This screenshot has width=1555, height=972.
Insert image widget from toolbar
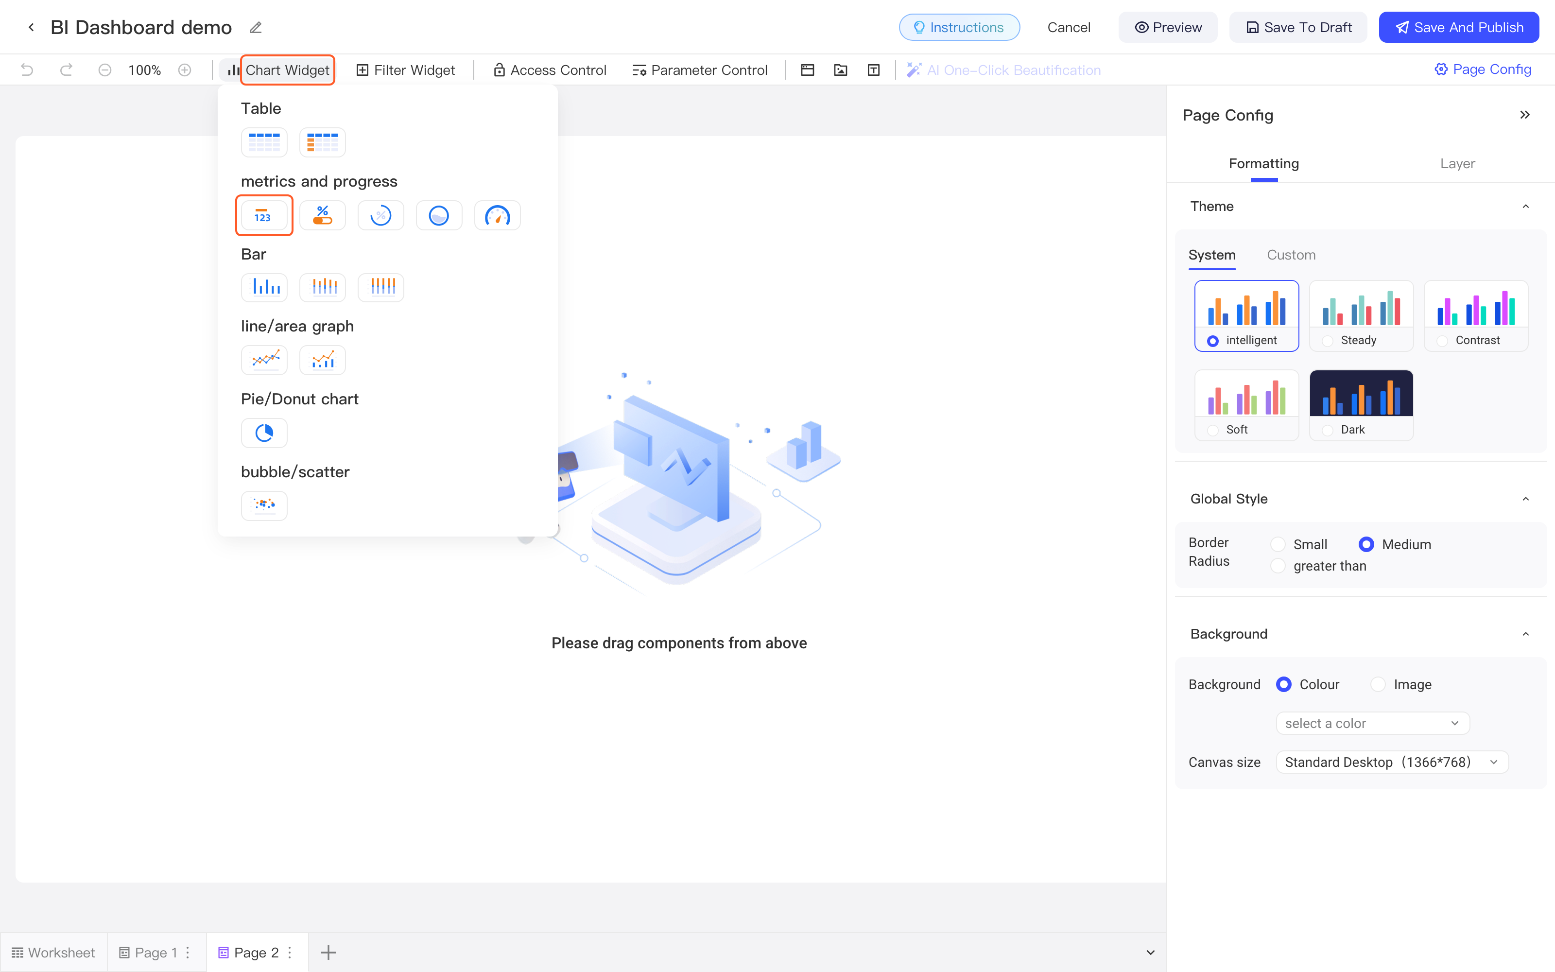(841, 70)
